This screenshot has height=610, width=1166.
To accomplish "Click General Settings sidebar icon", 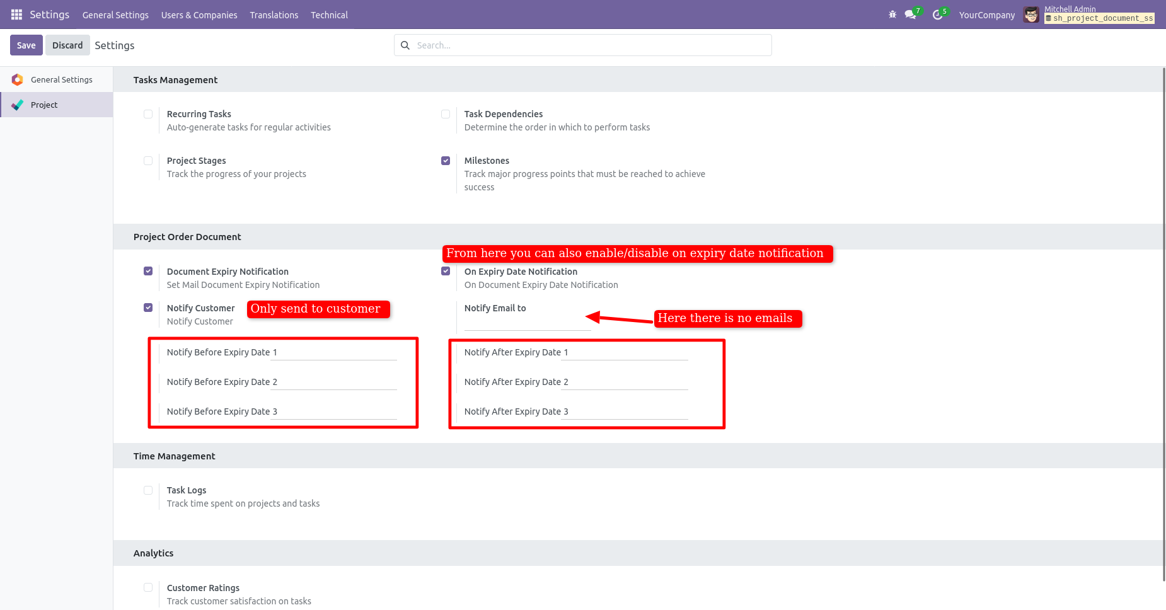I will click(18, 79).
